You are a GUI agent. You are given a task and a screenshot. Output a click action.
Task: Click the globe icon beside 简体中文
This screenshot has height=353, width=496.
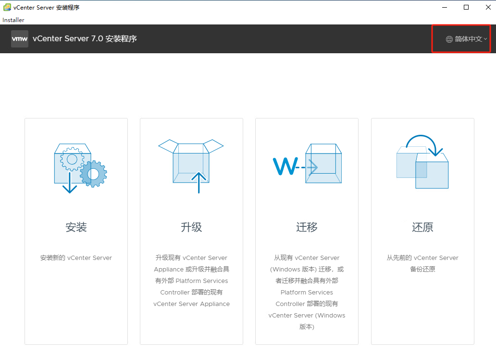[x=449, y=39]
